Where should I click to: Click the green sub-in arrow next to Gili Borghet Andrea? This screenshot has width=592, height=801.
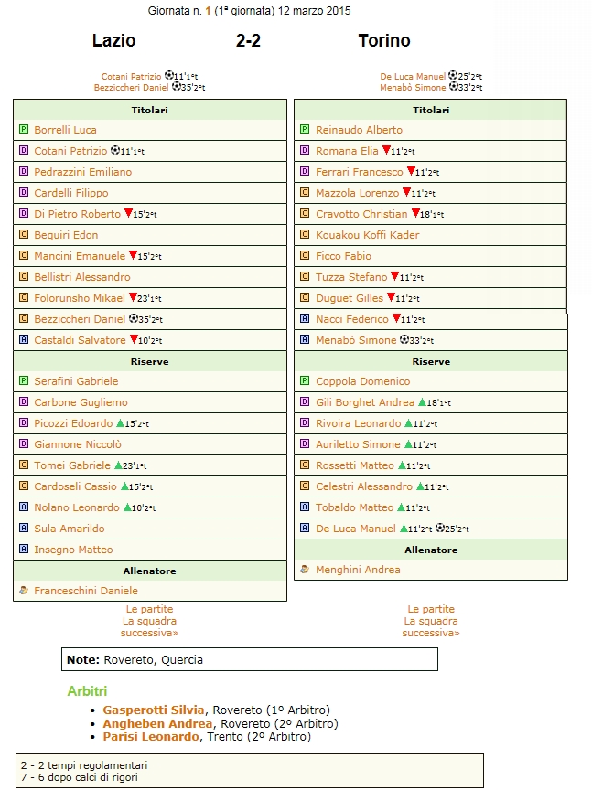click(423, 402)
